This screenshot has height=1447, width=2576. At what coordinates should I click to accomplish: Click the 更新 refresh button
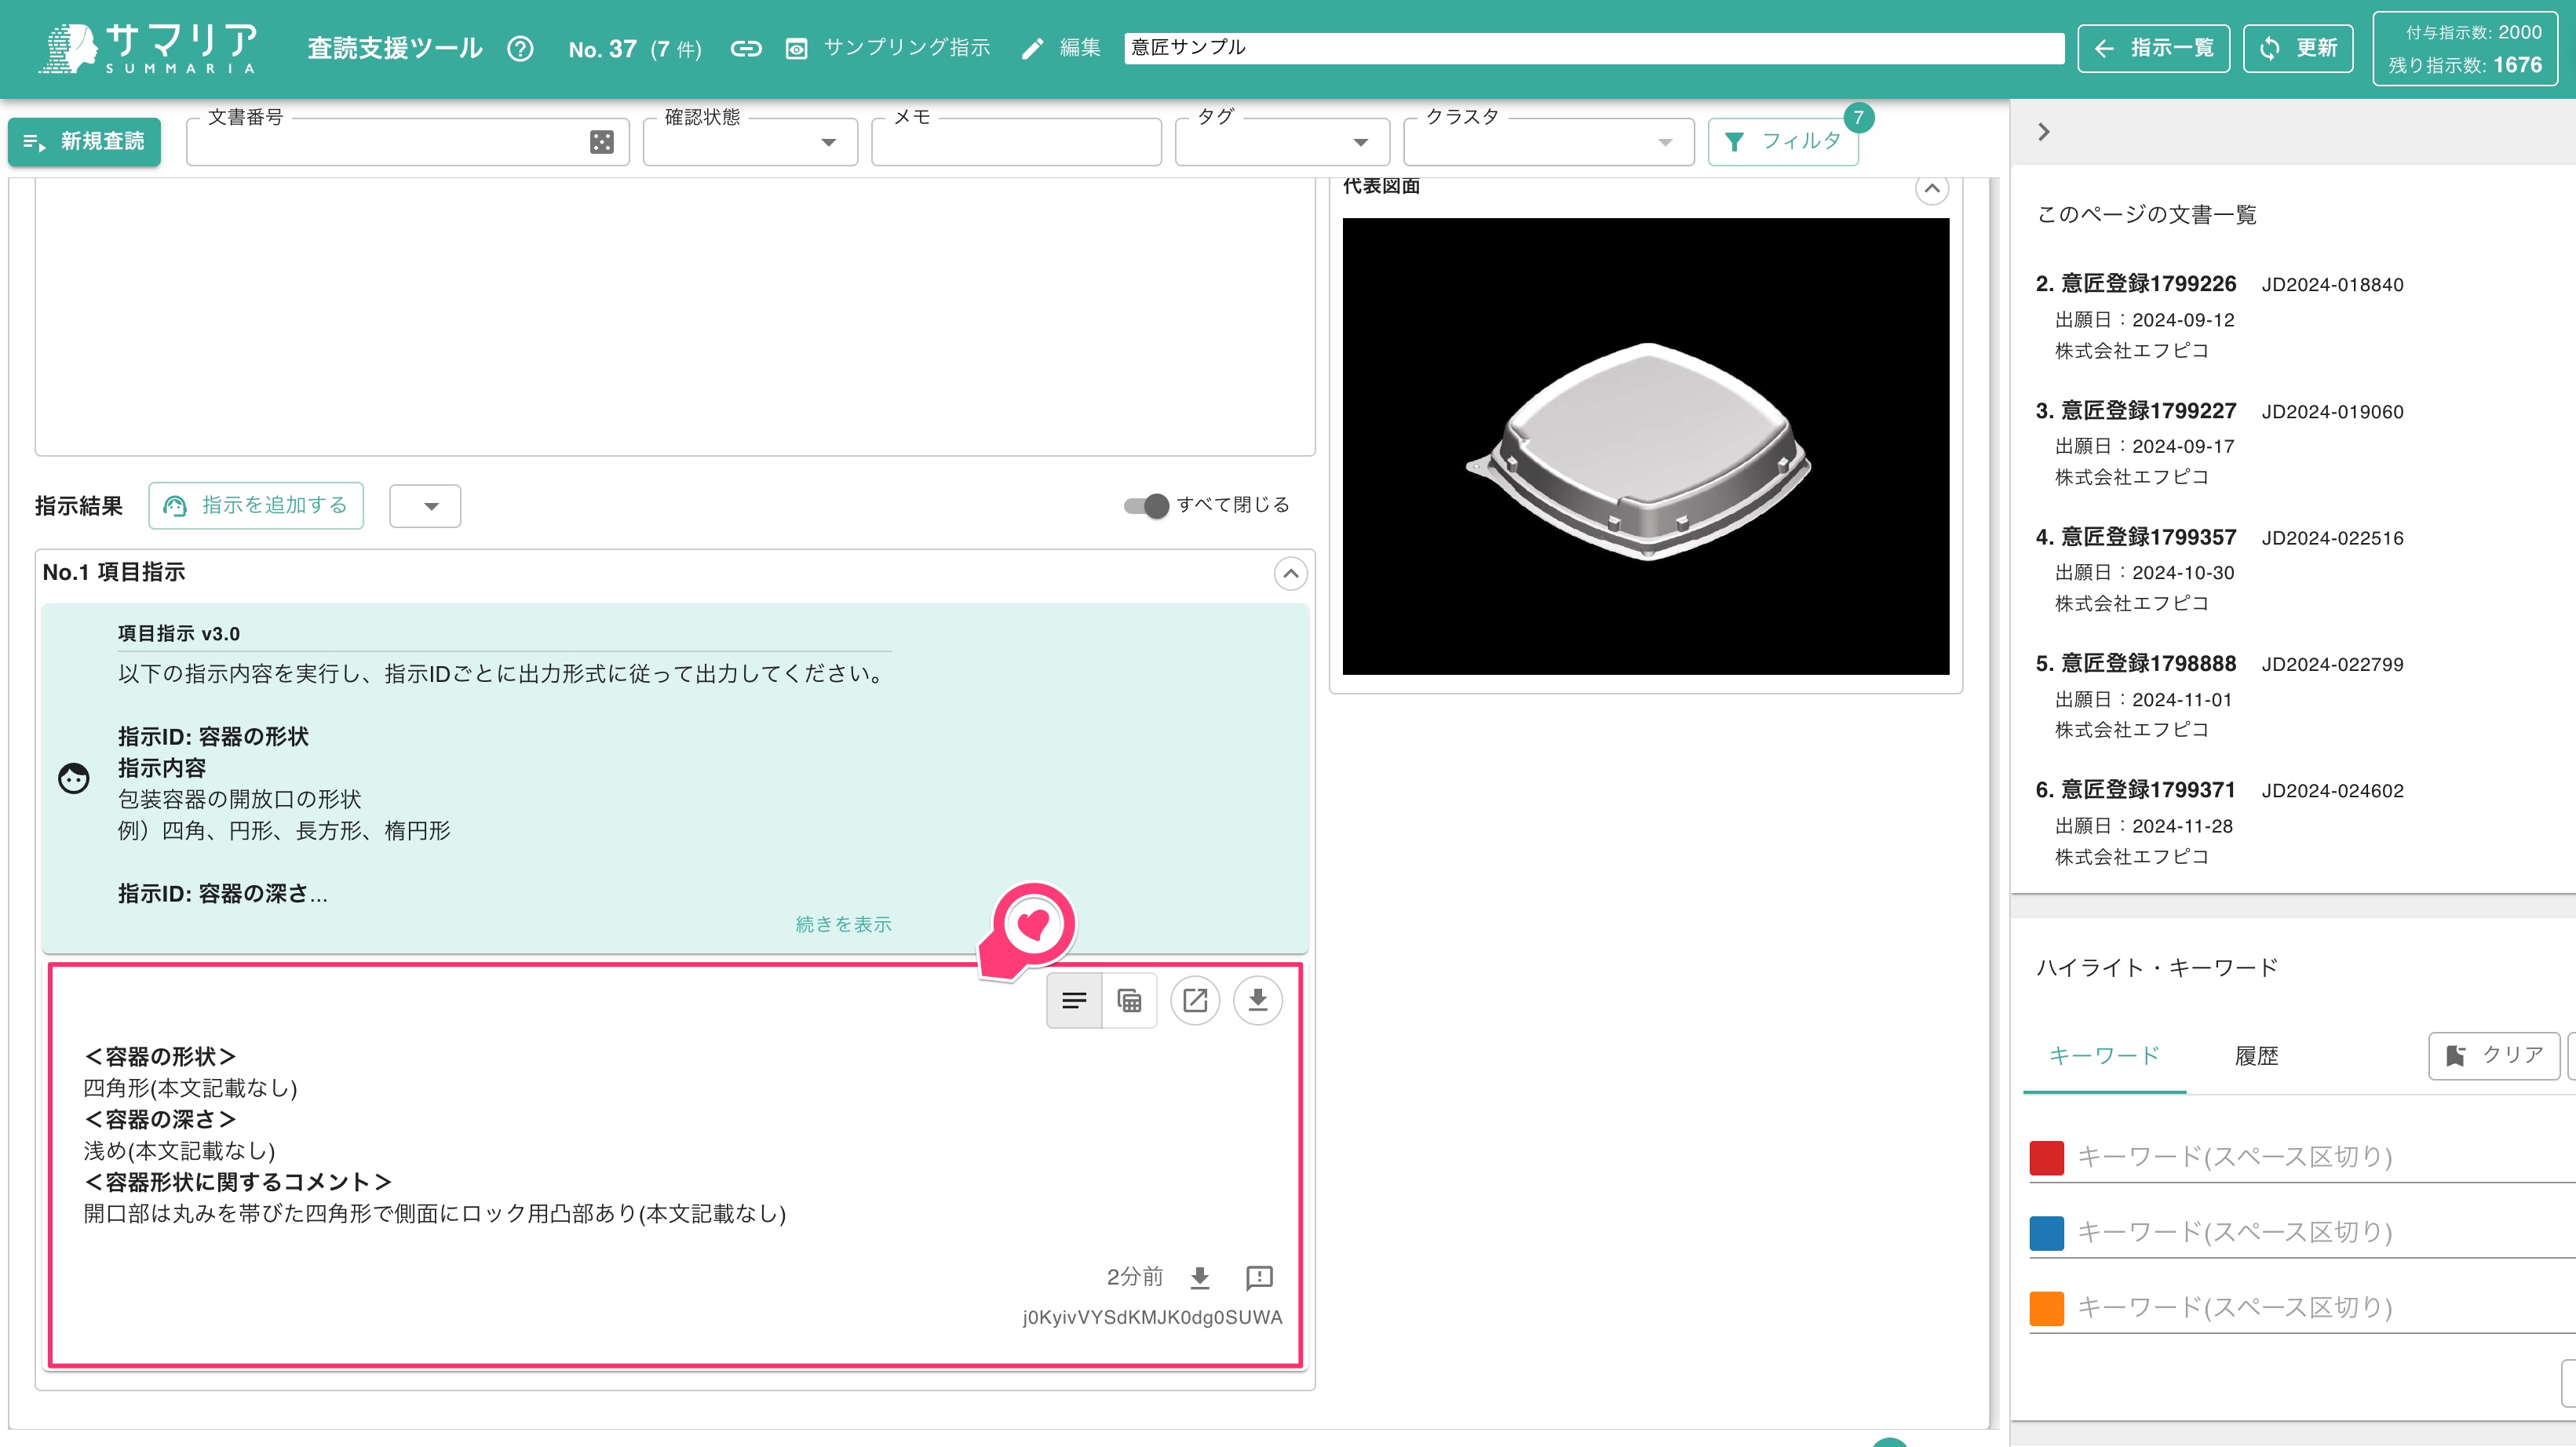coord(2297,48)
